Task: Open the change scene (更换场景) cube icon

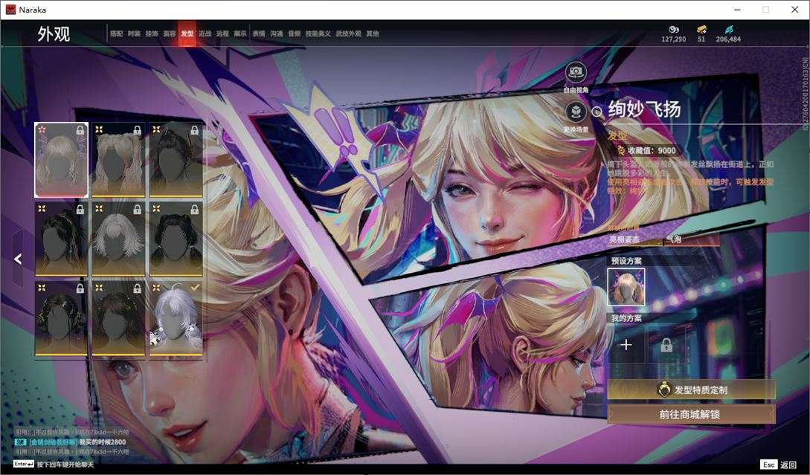Action: tap(576, 112)
